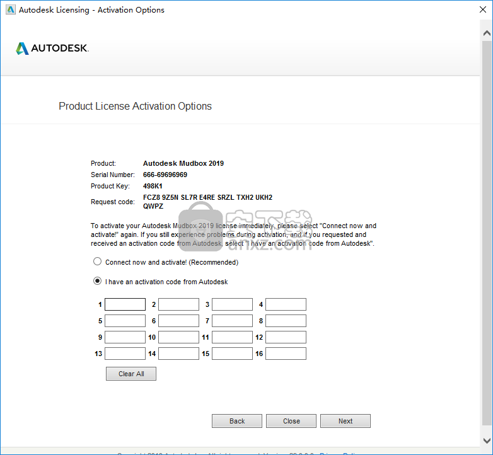This screenshot has height=455, width=493.
Task: Click activation code field 15
Action: click(x=232, y=354)
